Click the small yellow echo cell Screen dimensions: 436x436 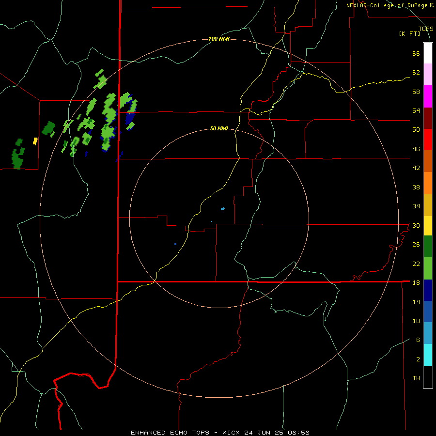pyautogui.click(x=35, y=141)
